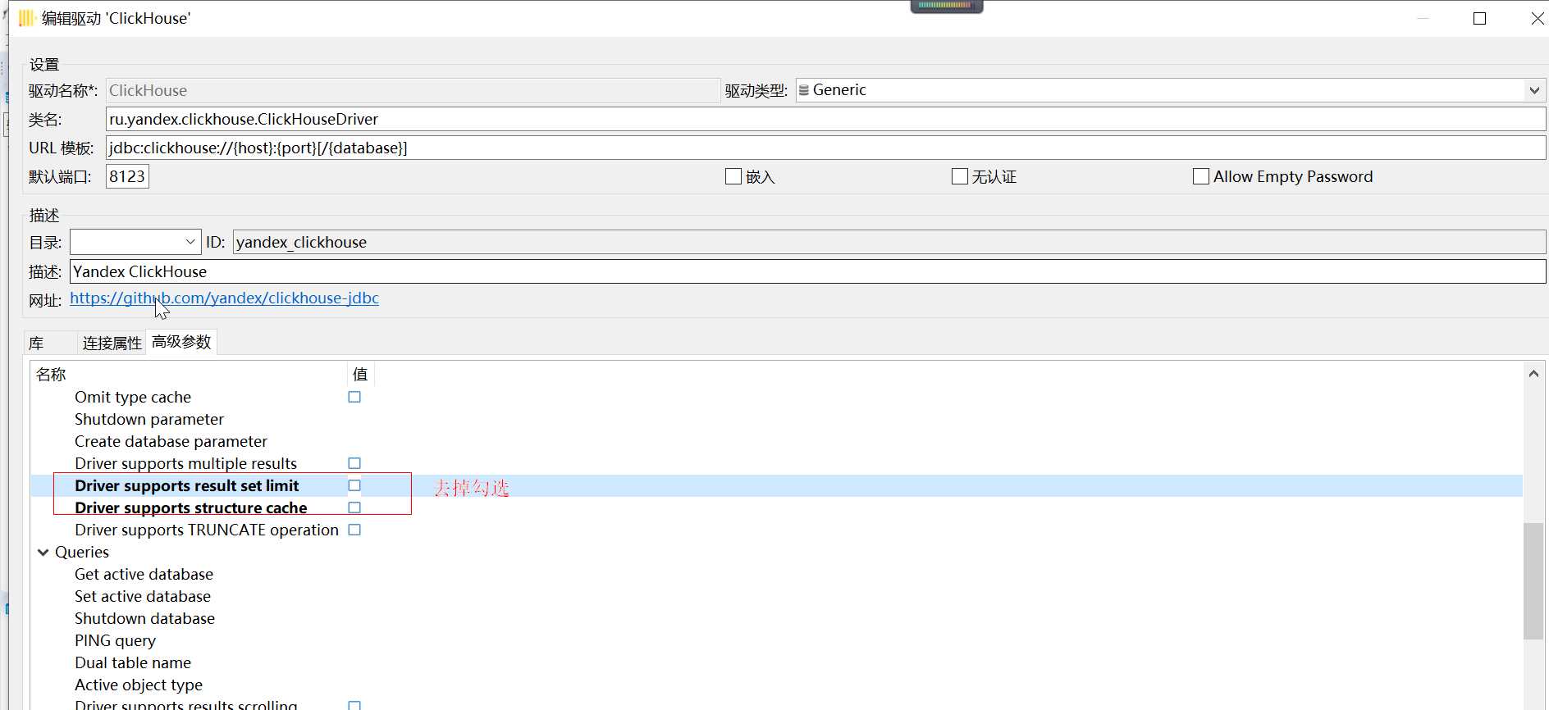
Task: Click the scroll-up arrow of parameter list
Action: coord(1533,374)
